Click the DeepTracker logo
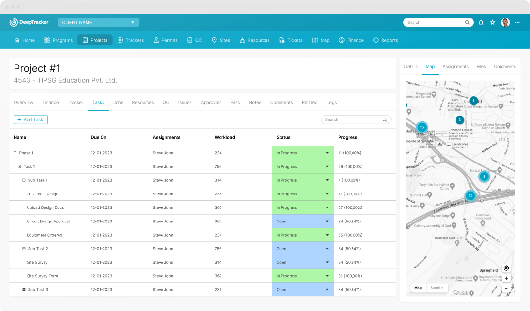530x311 pixels. pyautogui.click(x=29, y=22)
